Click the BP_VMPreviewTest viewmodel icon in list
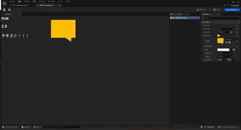 coord(171,18)
